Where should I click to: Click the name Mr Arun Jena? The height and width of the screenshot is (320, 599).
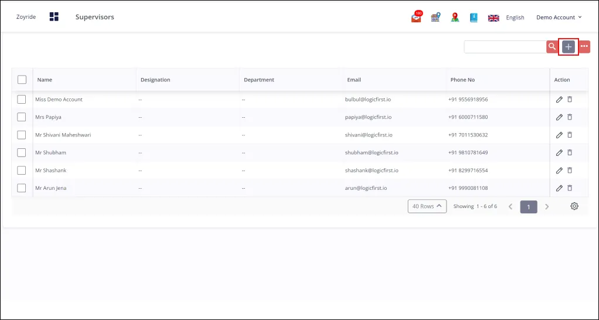pyautogui.click(x=51, y=188)
